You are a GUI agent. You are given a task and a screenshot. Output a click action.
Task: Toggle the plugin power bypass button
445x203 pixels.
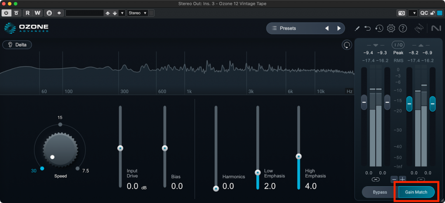[6, 13]
